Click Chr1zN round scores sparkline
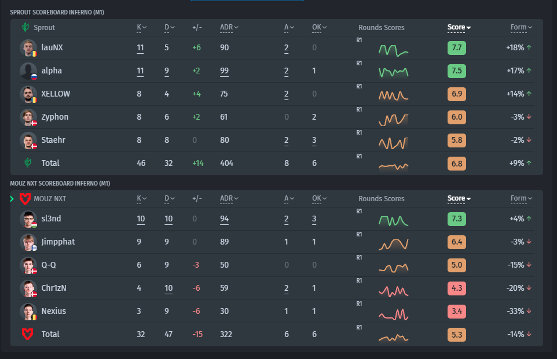The image size is (557, 359). (394, 291)
